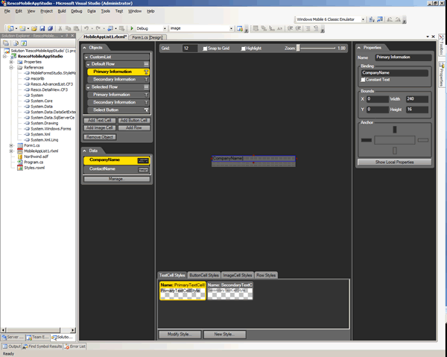Click the data type icon beside ContactName
Viewport: 447px width, 357px height.
click(x=143, y=170)
